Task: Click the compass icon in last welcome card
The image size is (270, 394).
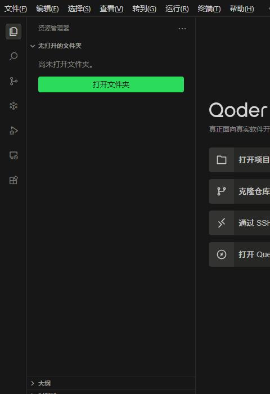Action: coord(222,254)
